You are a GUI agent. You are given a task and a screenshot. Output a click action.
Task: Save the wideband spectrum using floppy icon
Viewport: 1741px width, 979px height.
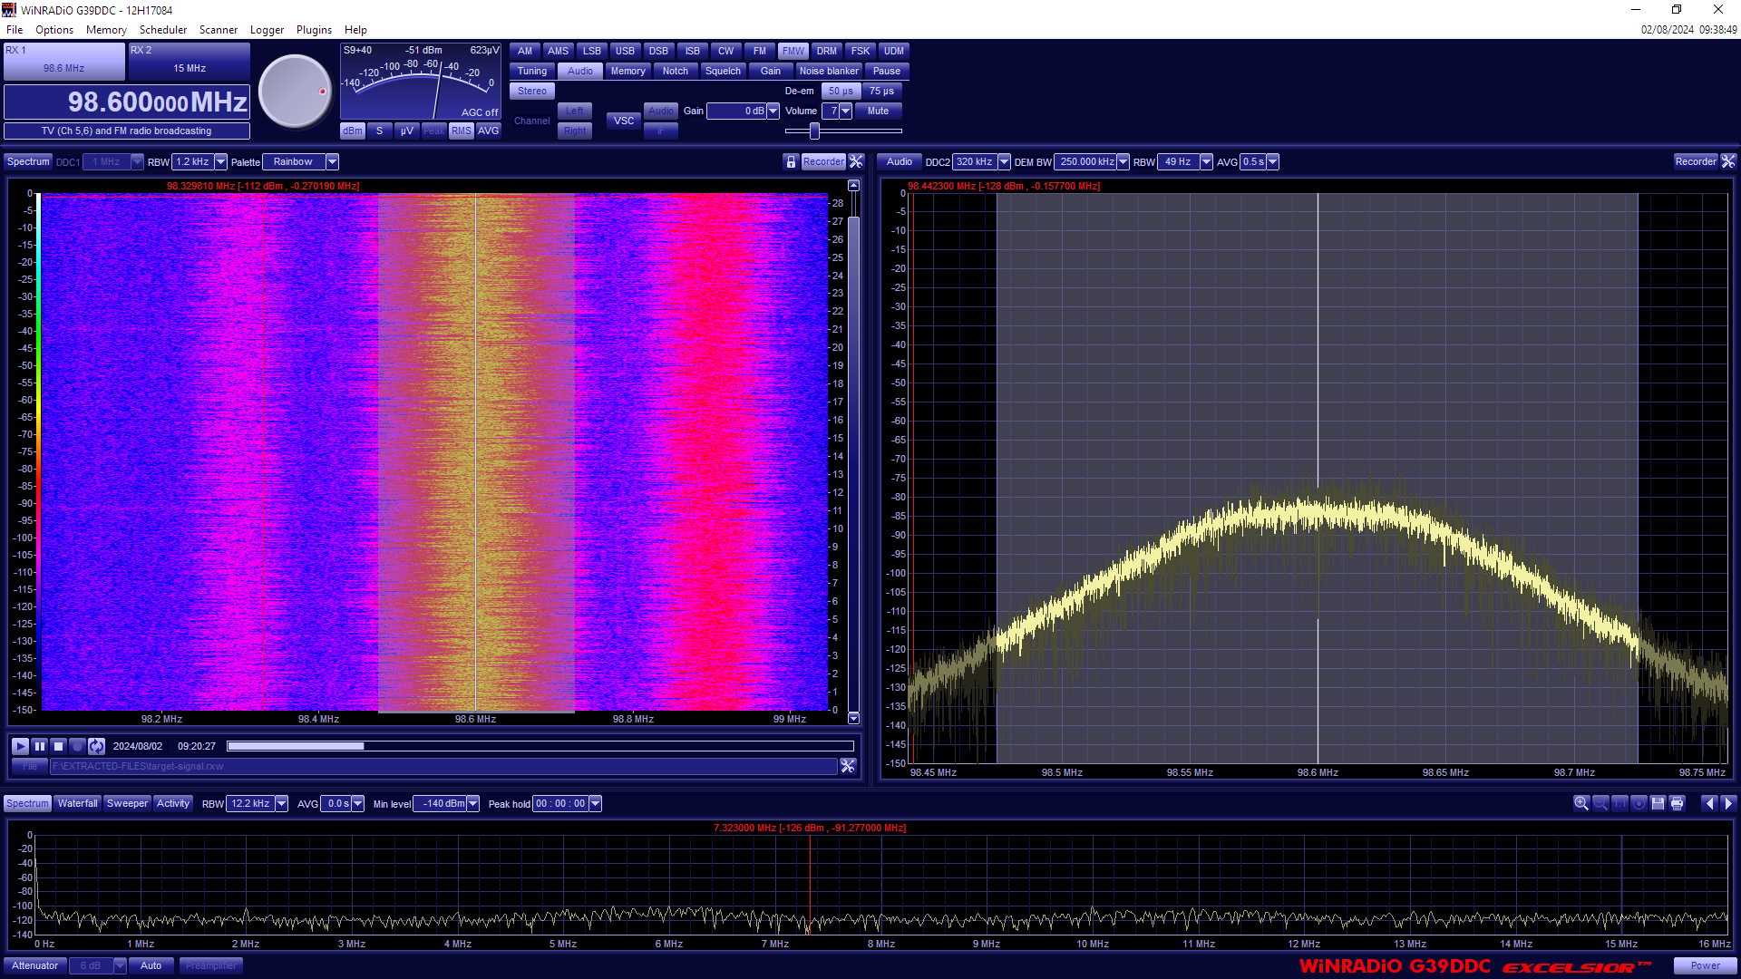(x=1658, y=803)
